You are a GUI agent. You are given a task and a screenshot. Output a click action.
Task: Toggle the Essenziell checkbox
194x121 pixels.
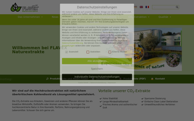tap(67, 52)
